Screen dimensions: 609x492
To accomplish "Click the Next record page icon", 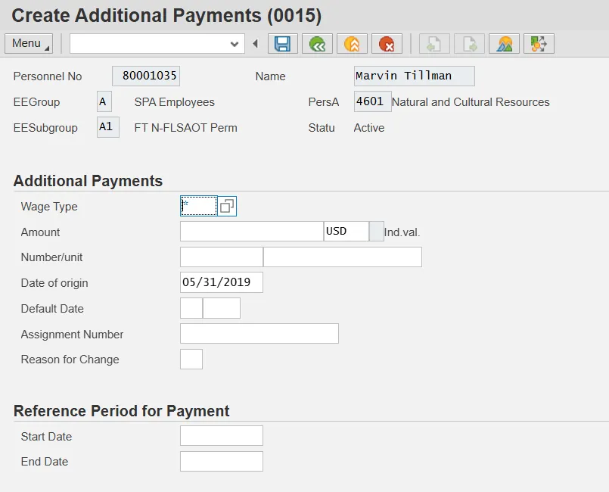I will click(469, 44).
